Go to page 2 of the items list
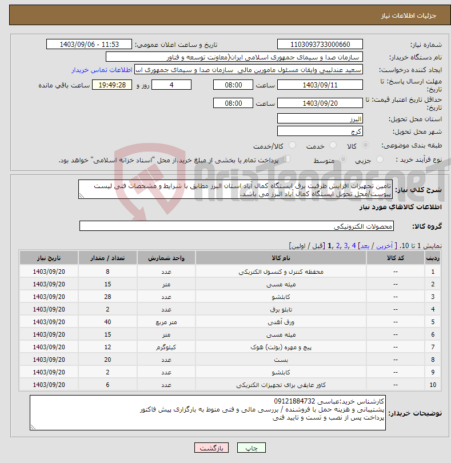Image resolution: width=451 pixels, height=463 pixels. point(338,246)
